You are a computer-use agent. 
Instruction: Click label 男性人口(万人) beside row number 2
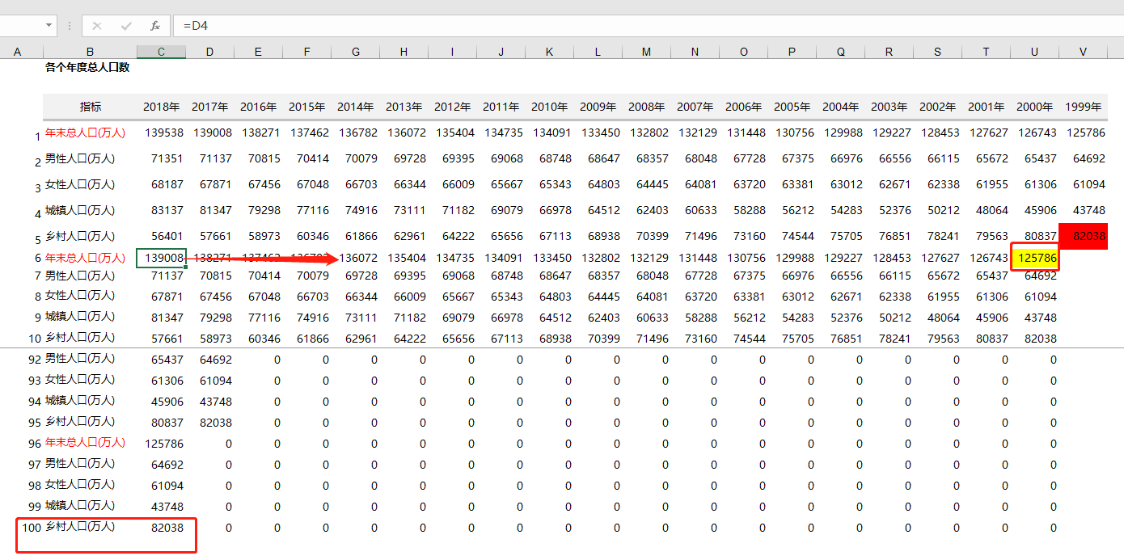(x=79, y=158)
